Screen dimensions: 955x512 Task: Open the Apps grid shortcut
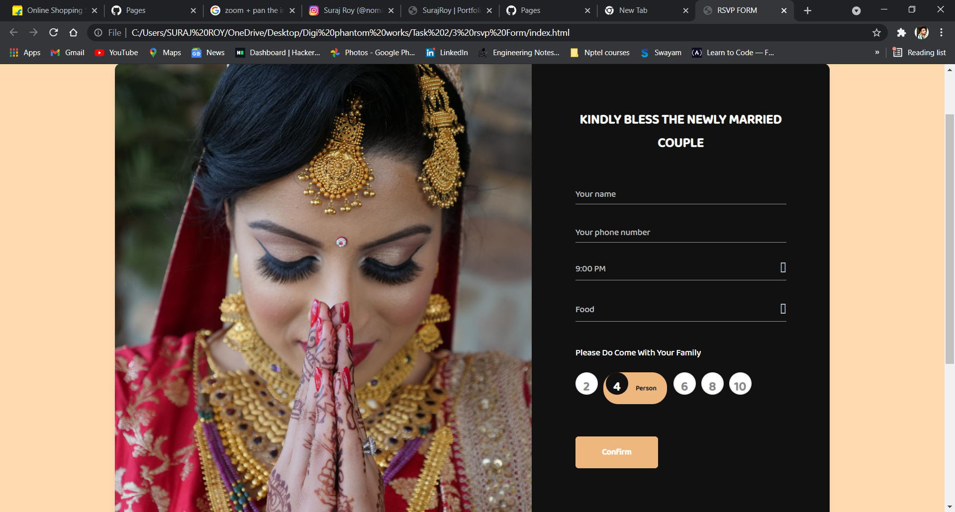click(x=25, y=53)
